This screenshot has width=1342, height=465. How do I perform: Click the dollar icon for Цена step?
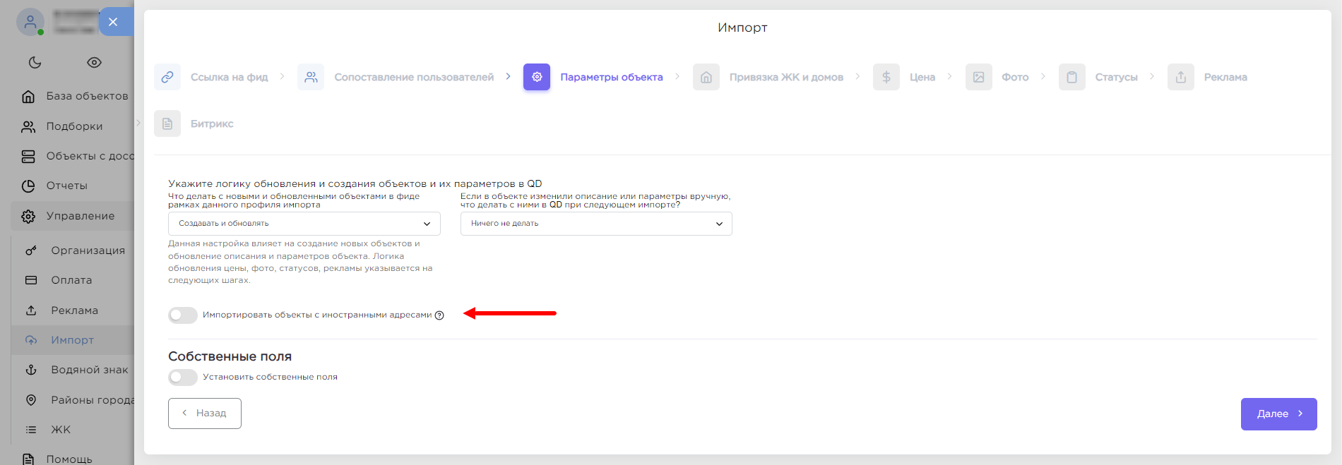[886, 77]
